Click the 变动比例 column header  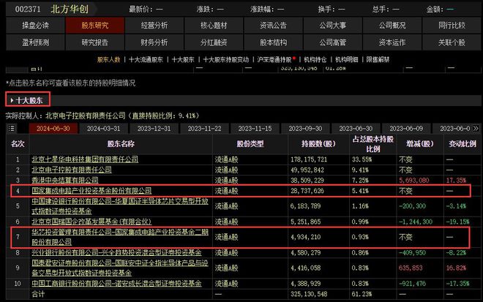[x=463, y=144]
